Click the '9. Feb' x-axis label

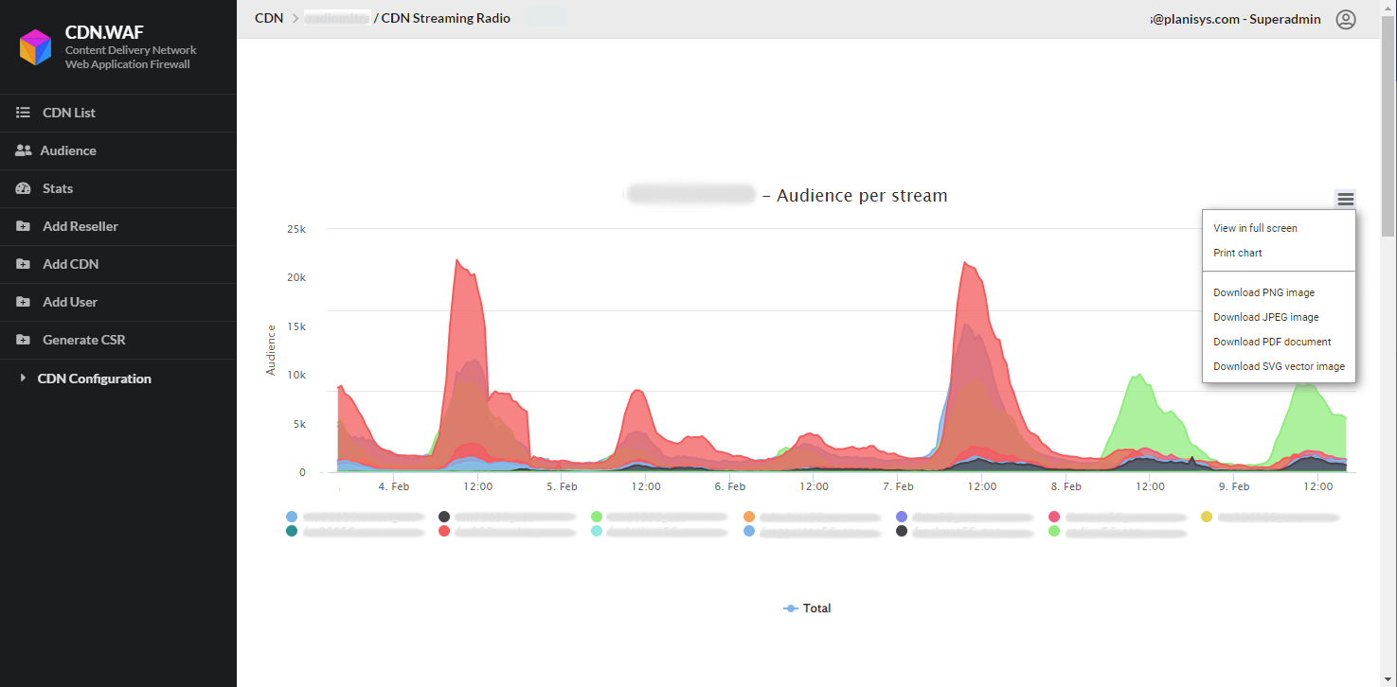[1234, 486]
